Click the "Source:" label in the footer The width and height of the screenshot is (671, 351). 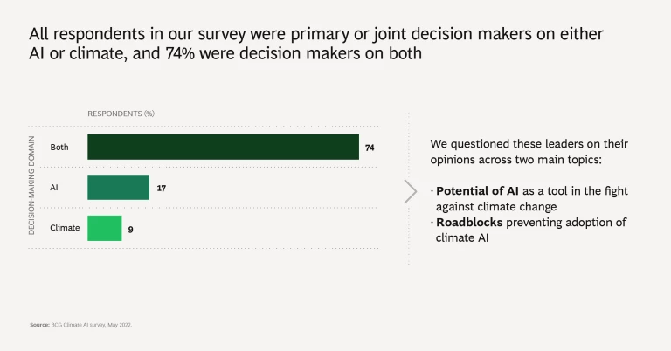(41, 324)
